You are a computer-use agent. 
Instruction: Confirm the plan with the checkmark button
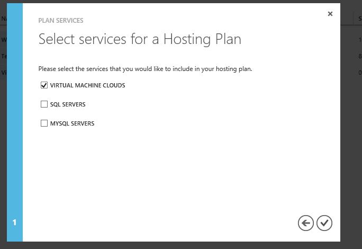[324, 223]
